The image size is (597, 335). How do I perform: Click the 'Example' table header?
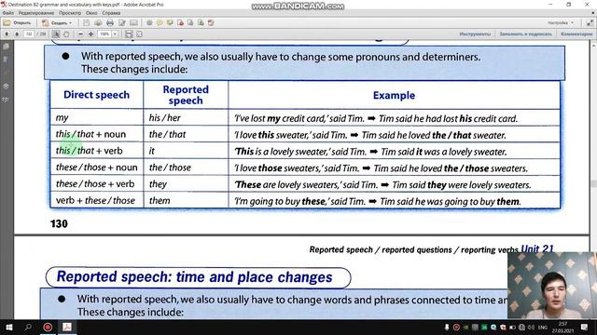pyautogui.click(x=394, y=95)
